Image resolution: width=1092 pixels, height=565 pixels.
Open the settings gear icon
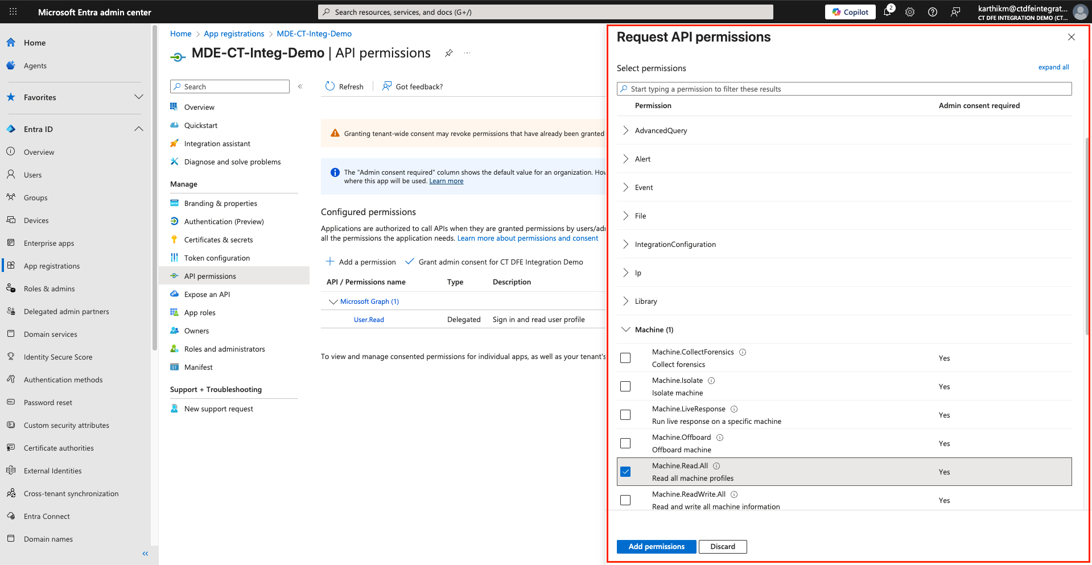(x=909, y=11)
